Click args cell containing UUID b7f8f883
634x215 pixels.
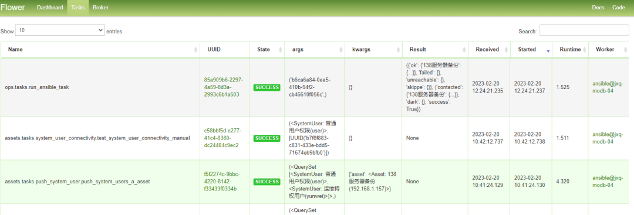[314, 138]
